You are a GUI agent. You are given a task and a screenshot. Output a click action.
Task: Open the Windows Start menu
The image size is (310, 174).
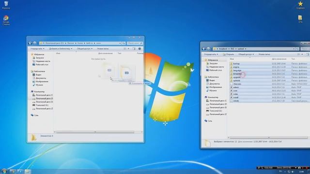click(4, 171)
